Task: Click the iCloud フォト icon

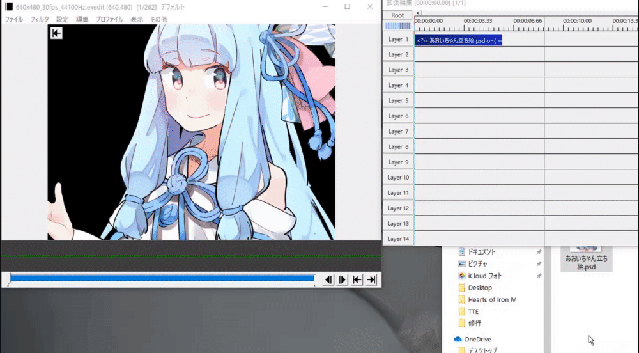Action: (461, 276)
